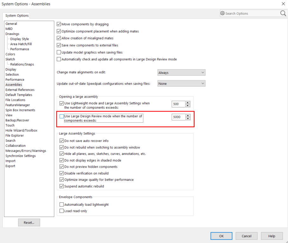The image size is (288, 243).
Task: Confirm settings with OK button
Action: click(x=221, y=236)
